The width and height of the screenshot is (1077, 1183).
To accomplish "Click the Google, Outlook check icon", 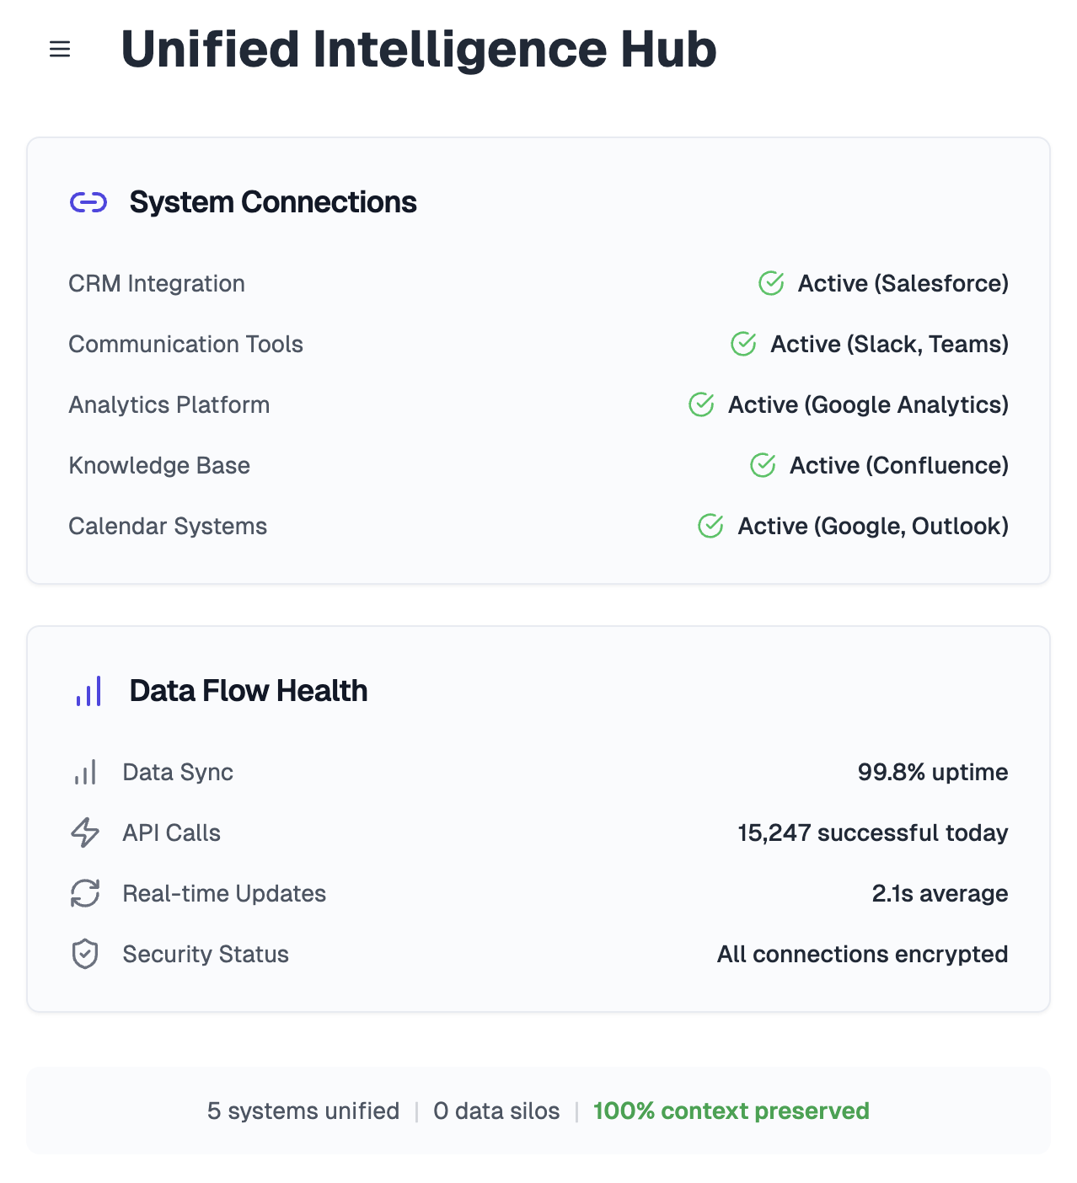I will coord(710,526).
